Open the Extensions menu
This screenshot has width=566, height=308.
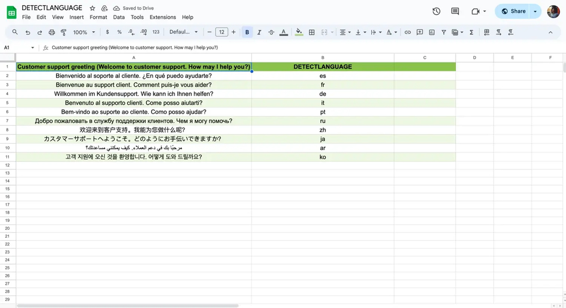coord(162,18)
